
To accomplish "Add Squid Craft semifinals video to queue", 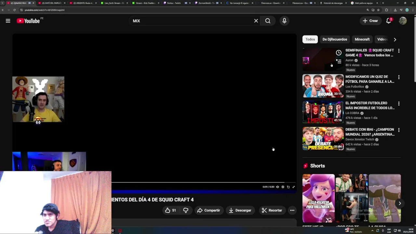I will pyautogui.click(x=339, y=61).
